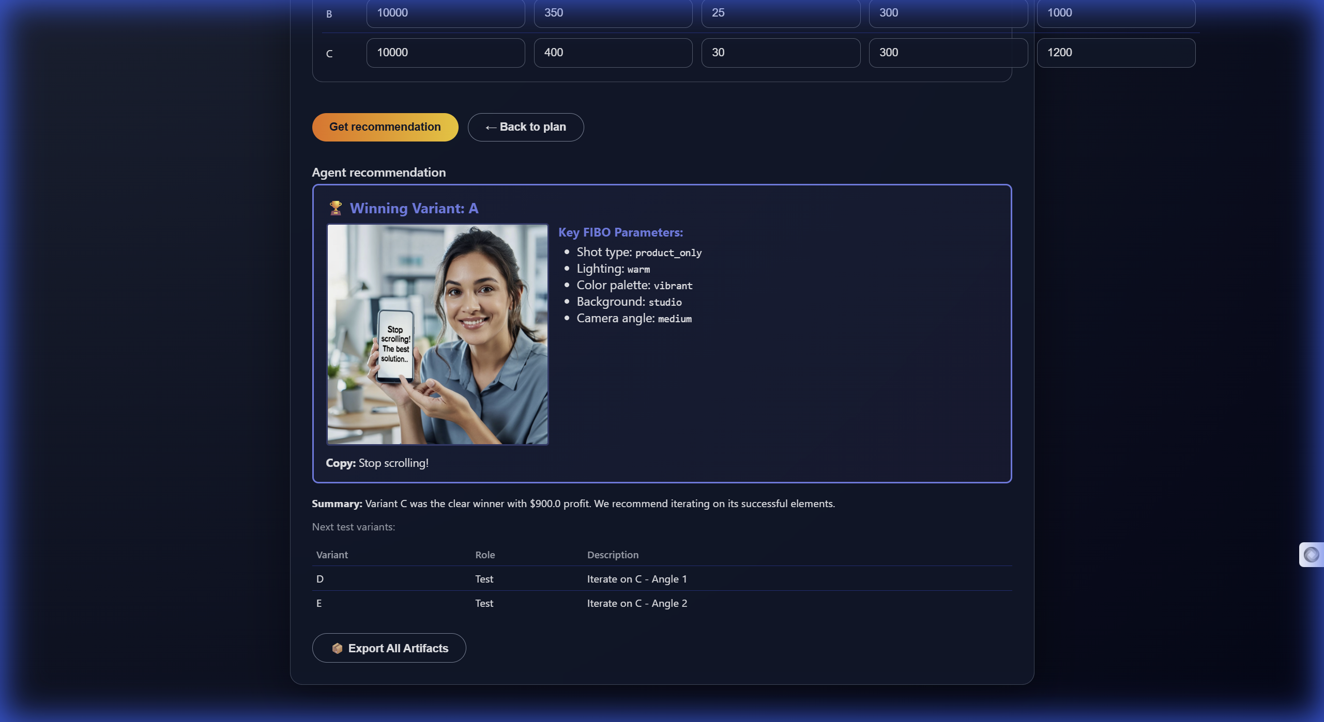Click the Get recommendation button
The height and width of the screenshot is (722, 1324).
pyautogui.click(x=385, y=127)
